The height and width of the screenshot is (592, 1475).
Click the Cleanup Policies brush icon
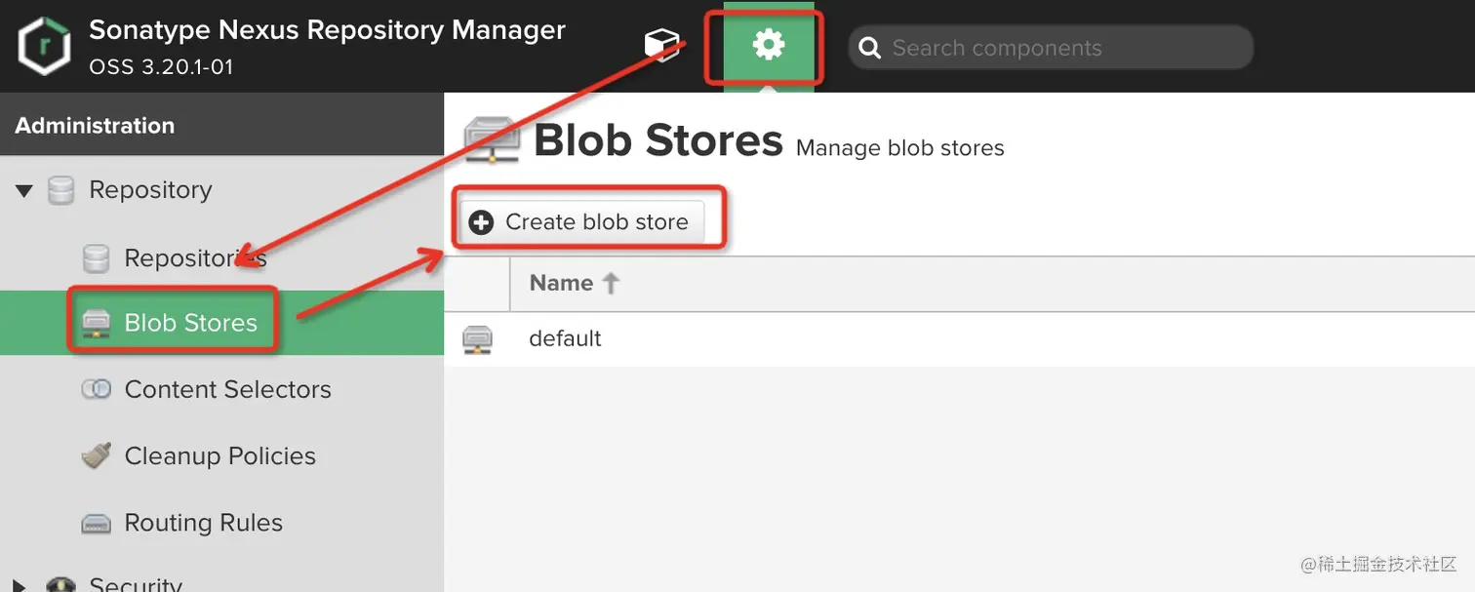click(96, 455)
